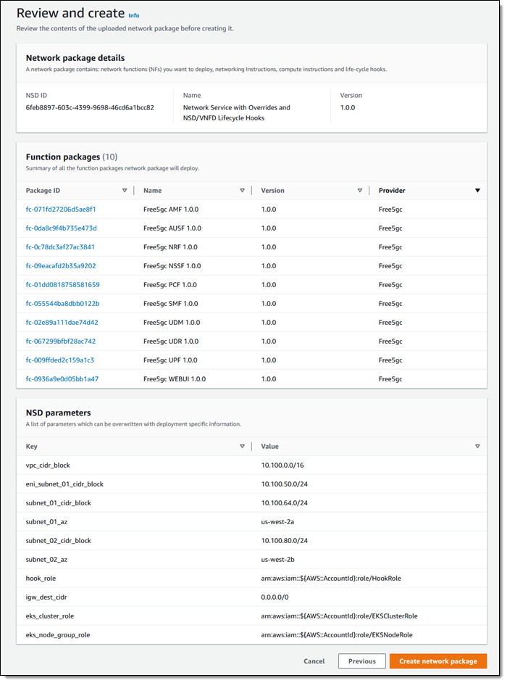Click the hook_role key

pyautogui.click(x=41, y=579)
